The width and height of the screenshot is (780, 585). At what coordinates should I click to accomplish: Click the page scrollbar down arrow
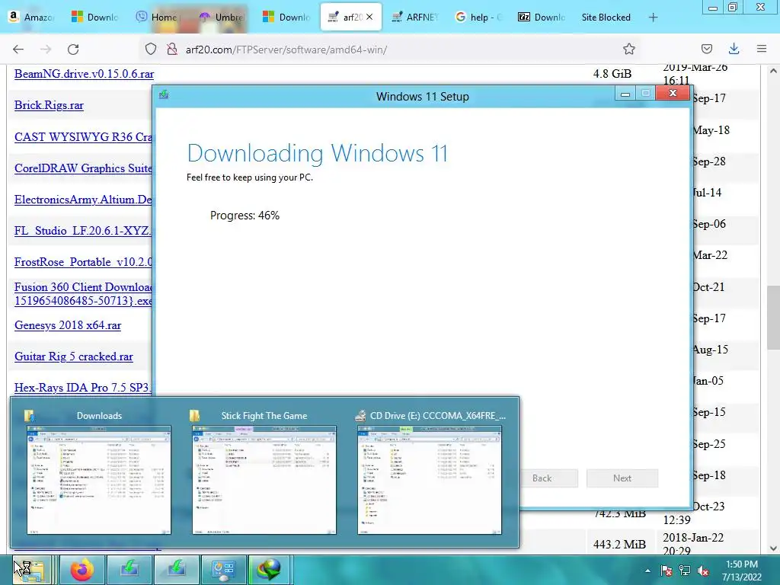point(773,548)
